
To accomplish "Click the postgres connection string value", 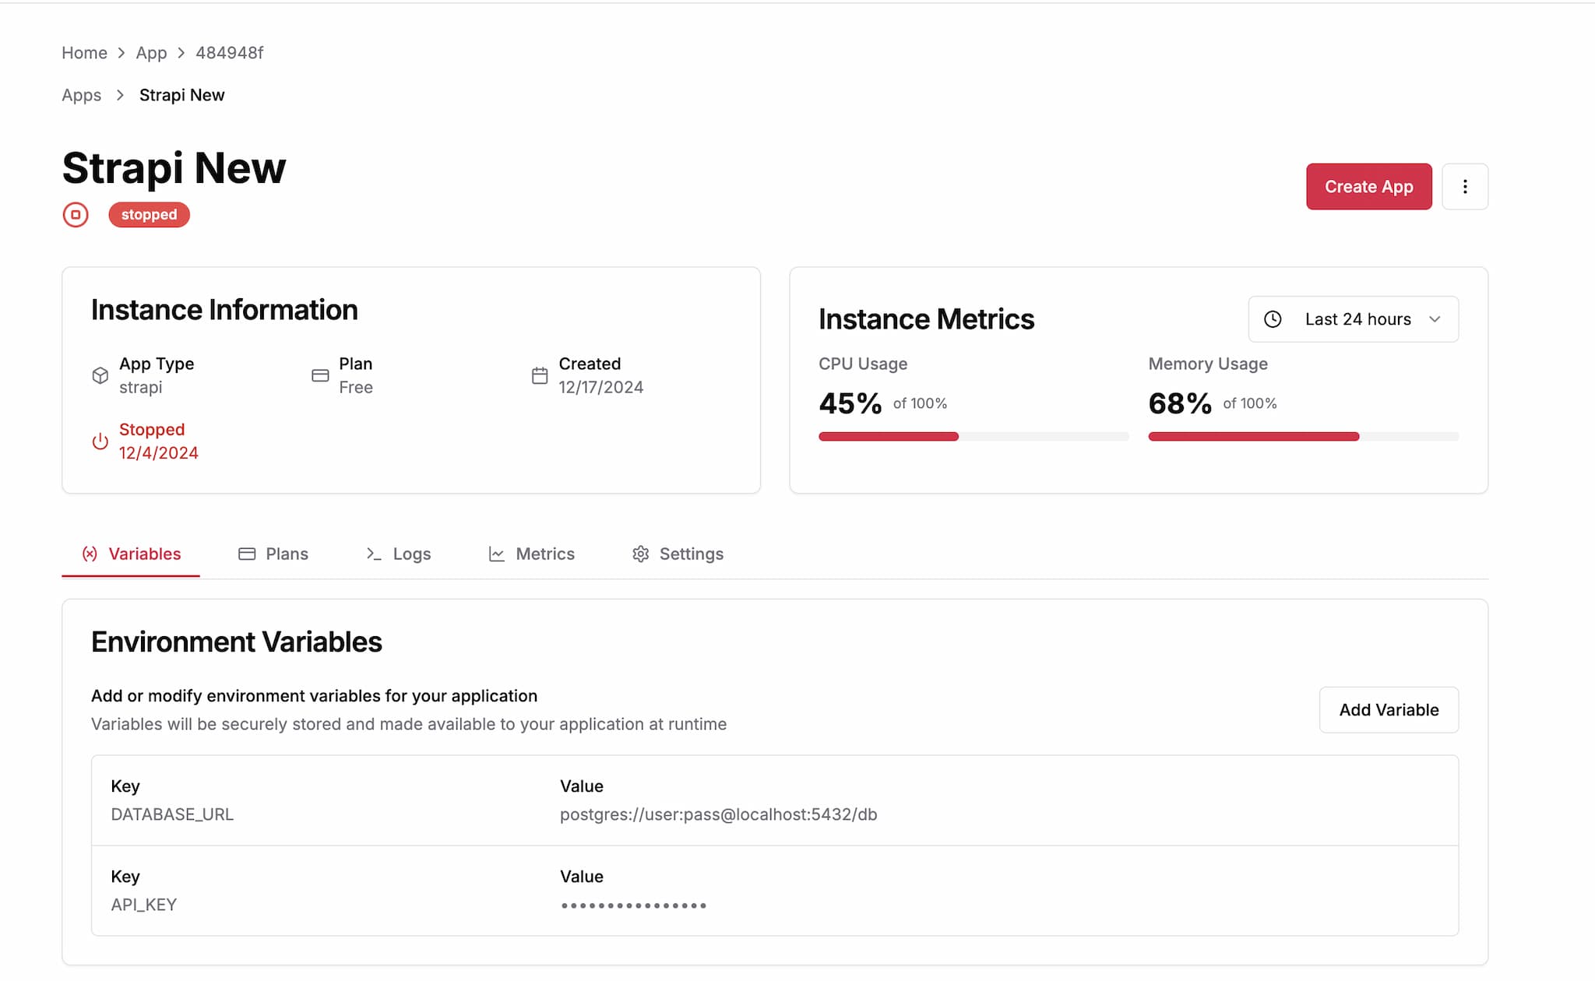I will click(x=718, y=814).
